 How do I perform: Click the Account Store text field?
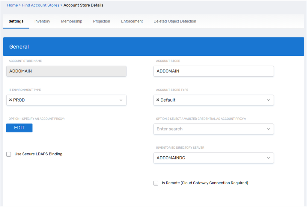213,71
